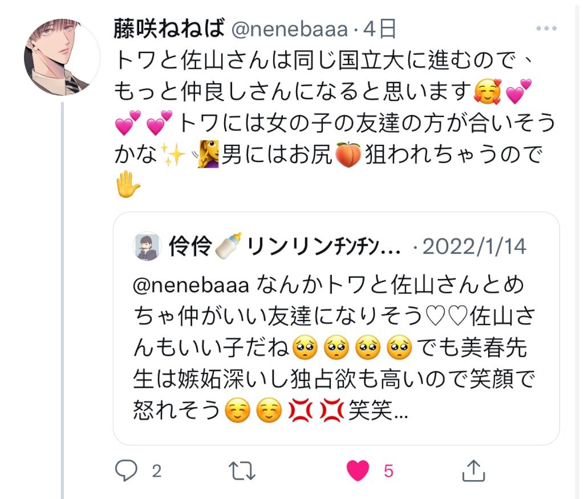Viewport: 584px width, 499px height.
Task: Tap the @nenebaaa mention in quoted tweet
Action: pos(190,286)
